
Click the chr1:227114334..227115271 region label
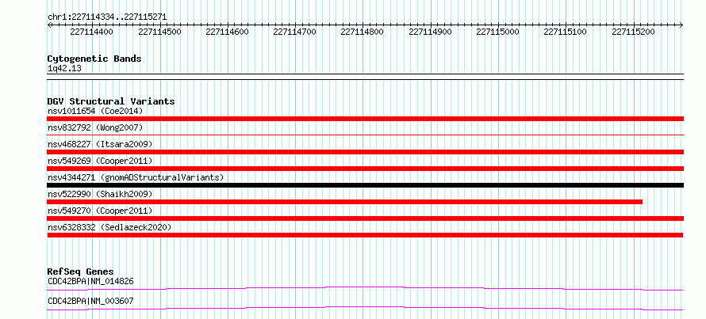(107, 17)
